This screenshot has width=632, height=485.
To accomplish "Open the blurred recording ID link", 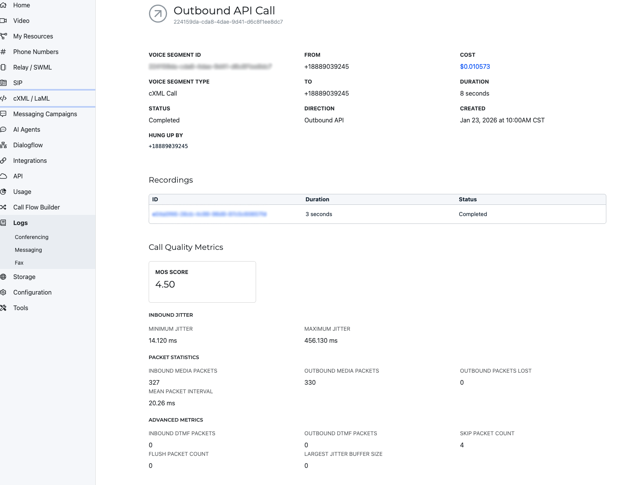I will (x=209, y=214).
